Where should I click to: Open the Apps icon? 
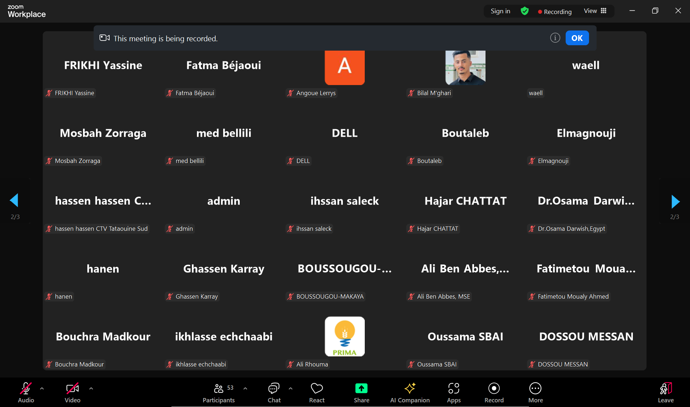click(454, 389)
